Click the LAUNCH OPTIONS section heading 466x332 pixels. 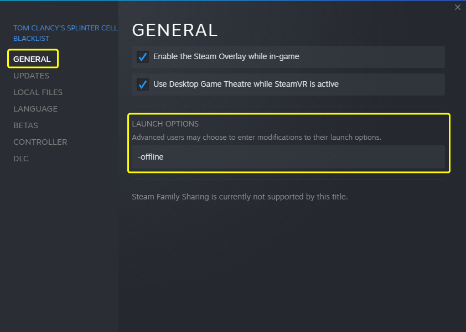pos(165,124)
